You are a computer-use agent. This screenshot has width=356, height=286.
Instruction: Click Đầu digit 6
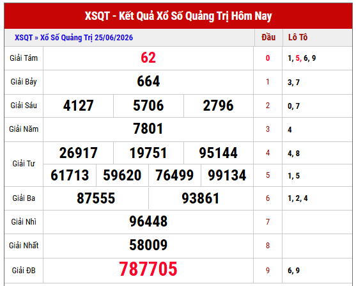268,198
